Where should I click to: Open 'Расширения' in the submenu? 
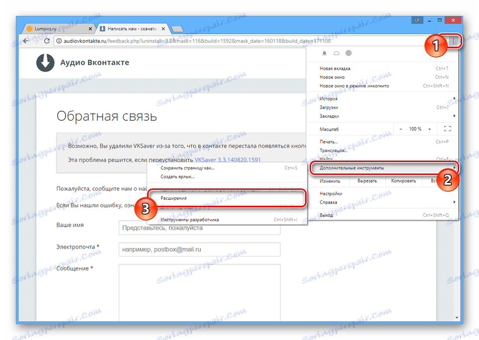(227, 198)
